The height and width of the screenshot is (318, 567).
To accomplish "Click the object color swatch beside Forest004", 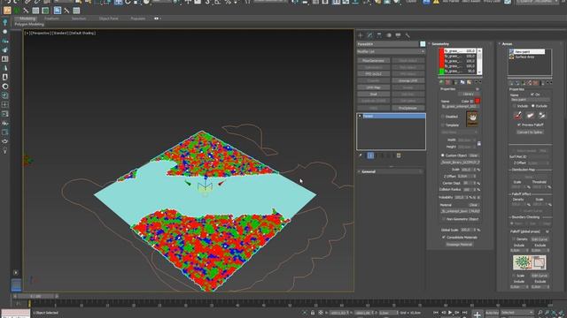I will [423, 44].
